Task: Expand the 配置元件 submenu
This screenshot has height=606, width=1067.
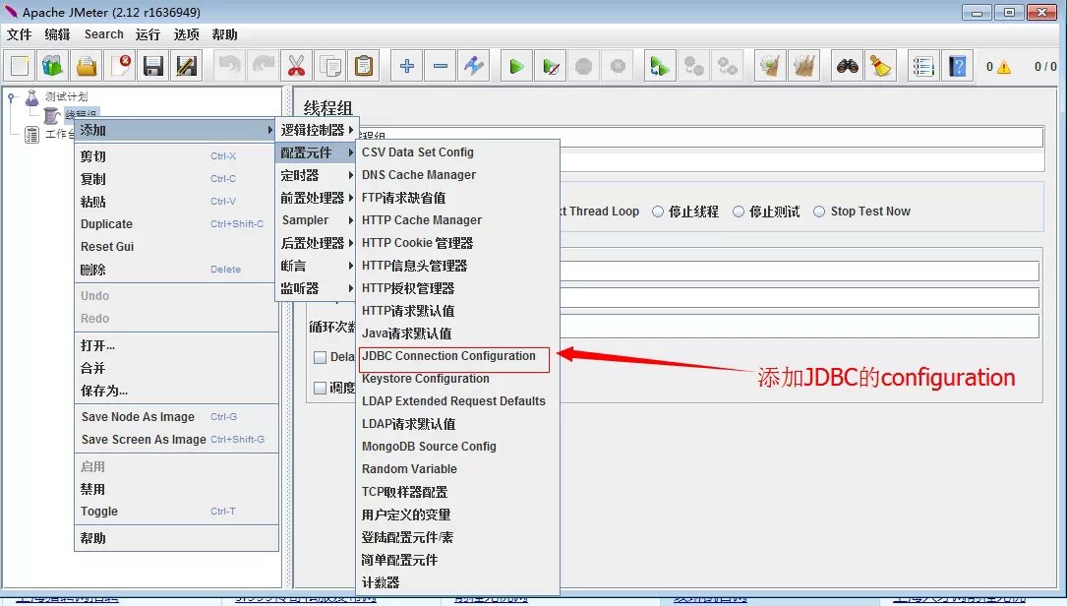Action: (x=315, y=152)
